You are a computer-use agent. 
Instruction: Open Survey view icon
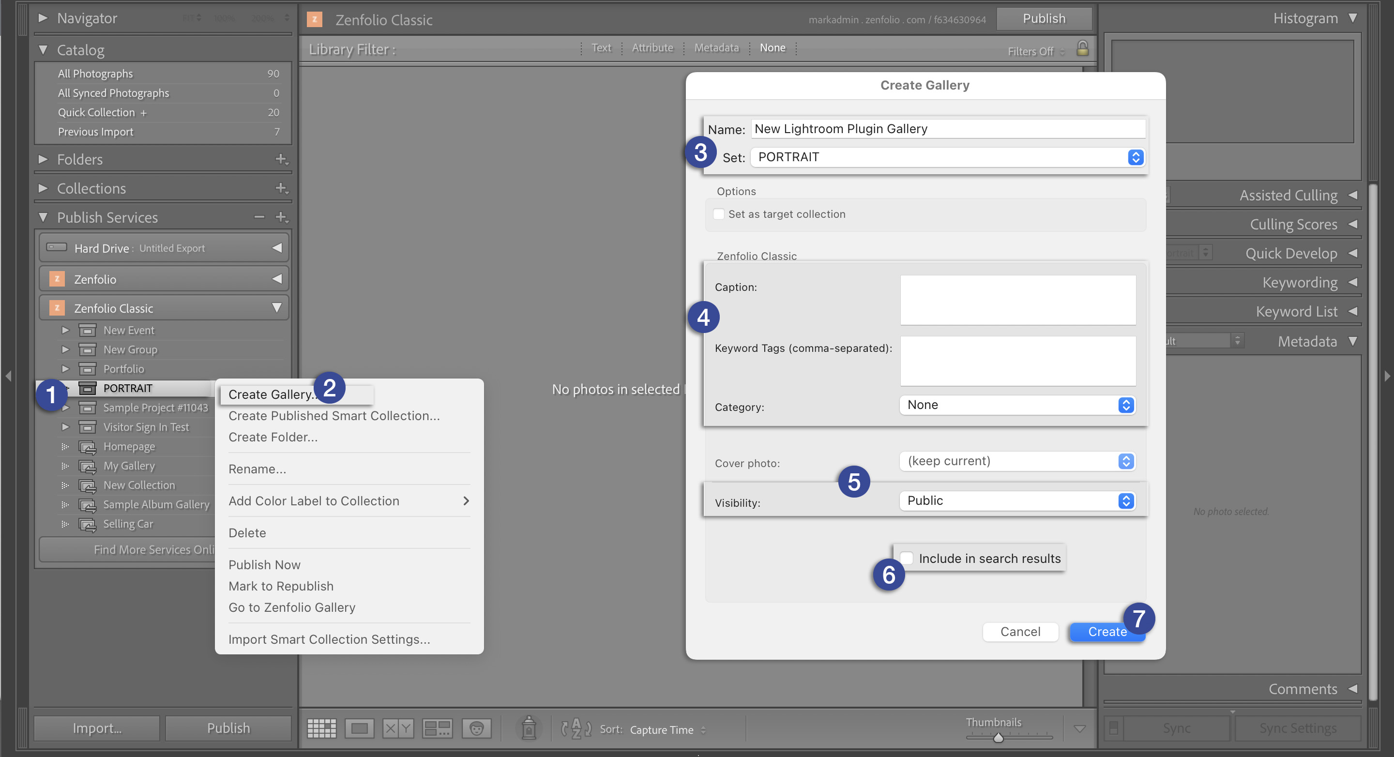[437, 728]
